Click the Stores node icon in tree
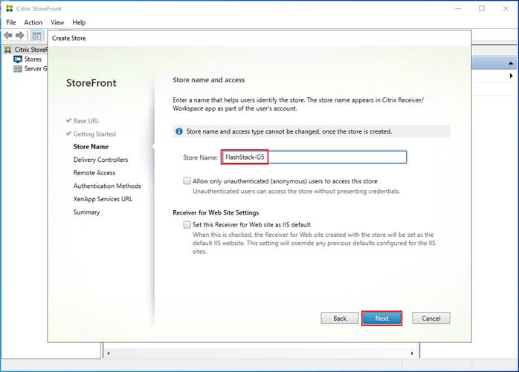The image size is (519, 372). click(18, 59)
